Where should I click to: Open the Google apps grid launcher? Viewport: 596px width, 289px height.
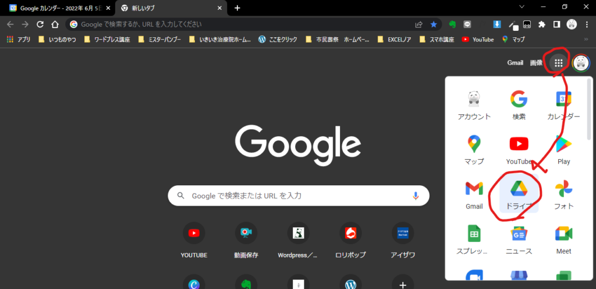pos(558,63)
